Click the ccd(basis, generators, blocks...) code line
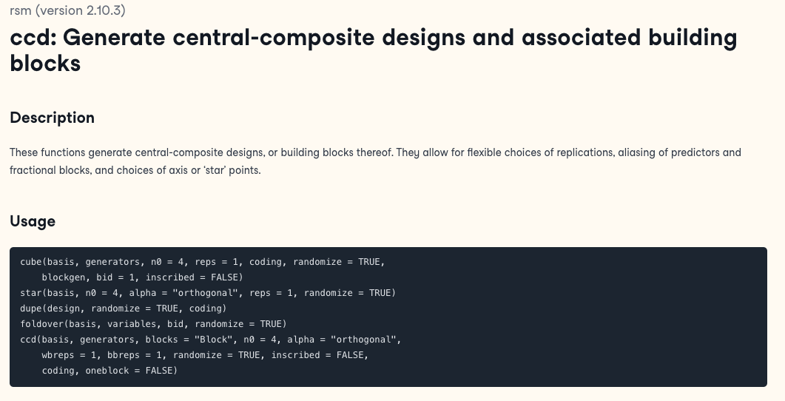 [210, 340]
